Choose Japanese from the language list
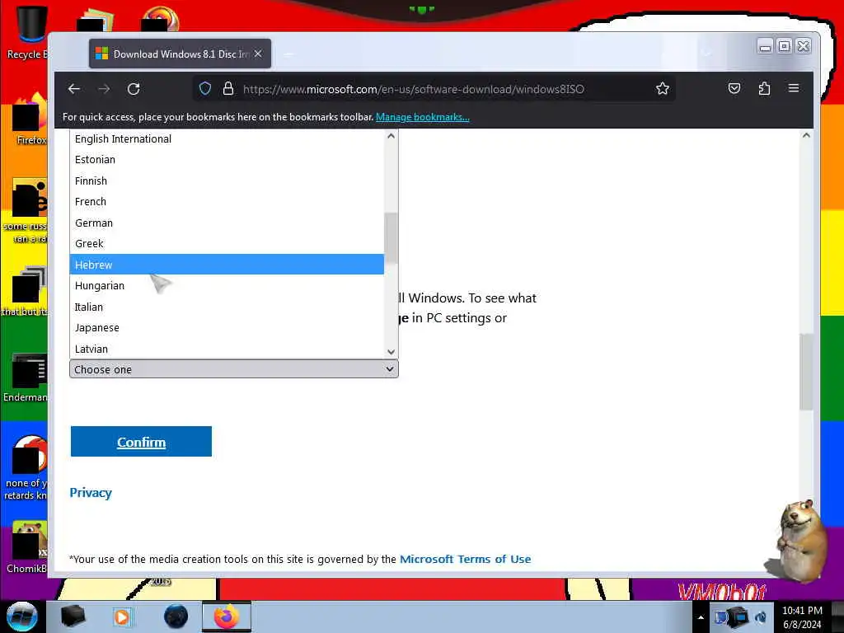Viewport: 844px width, 633px height. [227, 327]
